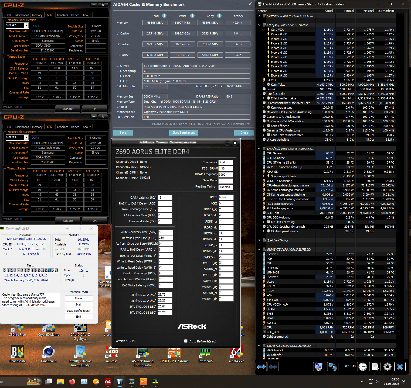Open CPUID CPU-Z Aorus desktop shortcut
The height and width of the screenshot is (388, 411).
tap(174, 354)
